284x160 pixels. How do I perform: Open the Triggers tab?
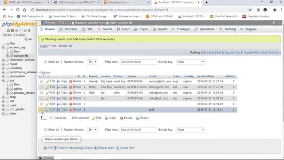click(x=248, y=29)
